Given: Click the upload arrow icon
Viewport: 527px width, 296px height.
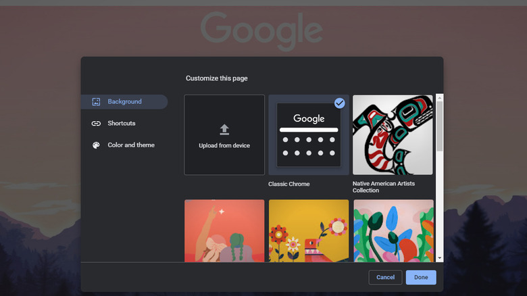Looking at the screenshot, I should (224, 130).
